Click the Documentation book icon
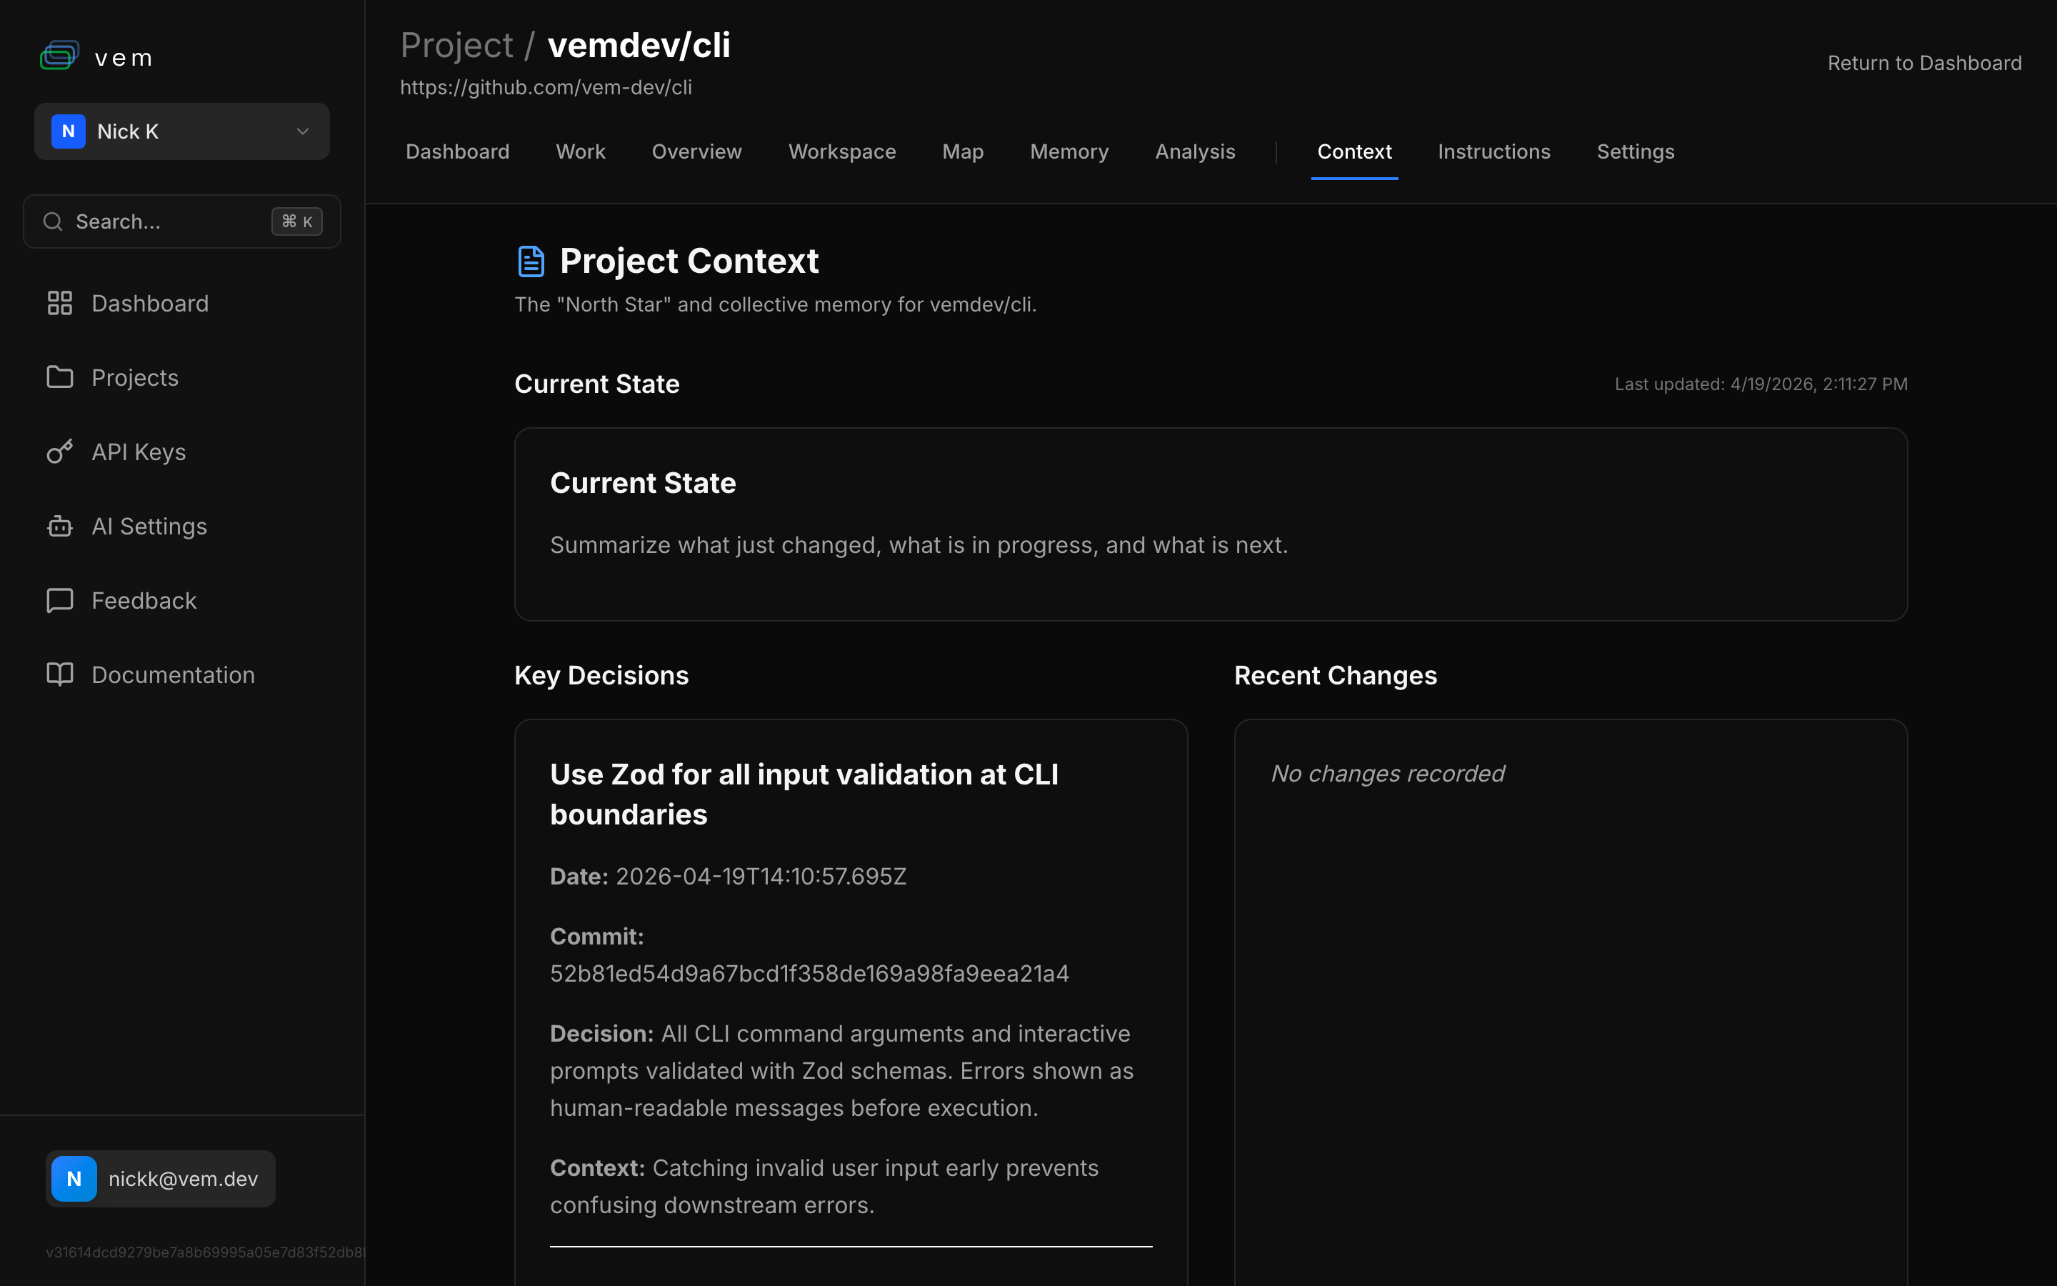 point(59,674)
